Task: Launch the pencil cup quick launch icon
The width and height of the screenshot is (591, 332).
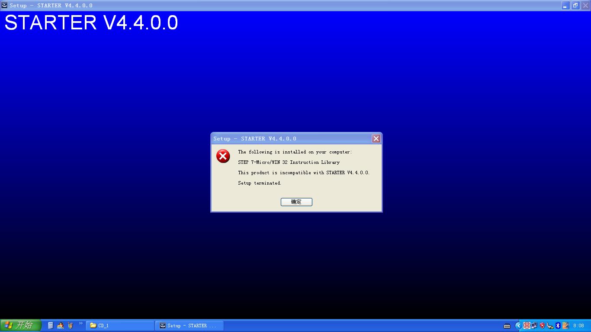Action: click(x=70, y=326)
